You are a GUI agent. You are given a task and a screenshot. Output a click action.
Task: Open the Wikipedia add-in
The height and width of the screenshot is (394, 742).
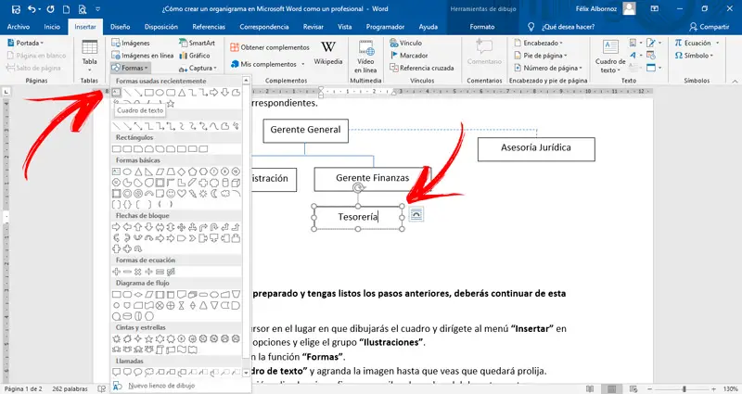[x=328, y=53]
